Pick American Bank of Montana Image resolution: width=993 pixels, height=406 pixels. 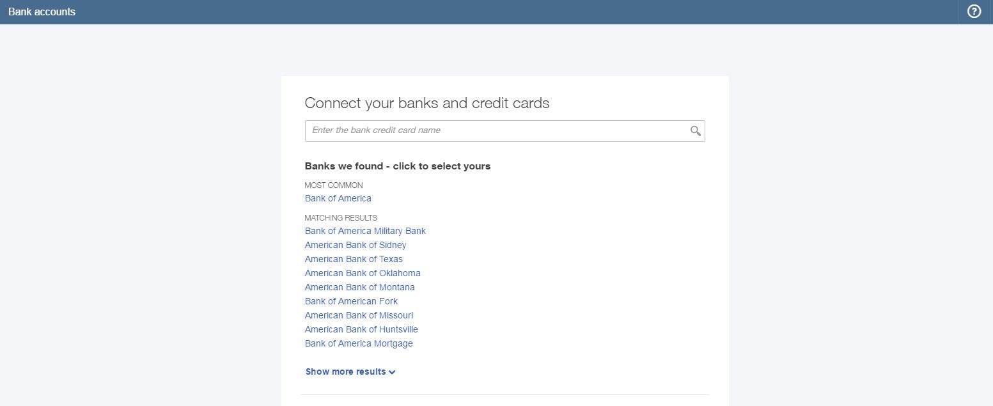359,287
